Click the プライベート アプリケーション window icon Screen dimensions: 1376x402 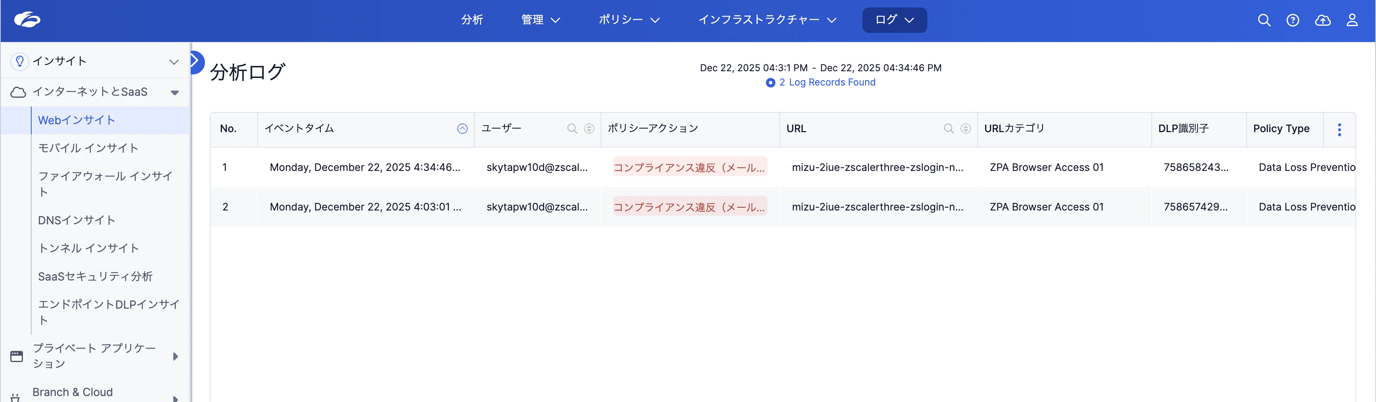tap(17, 356)
